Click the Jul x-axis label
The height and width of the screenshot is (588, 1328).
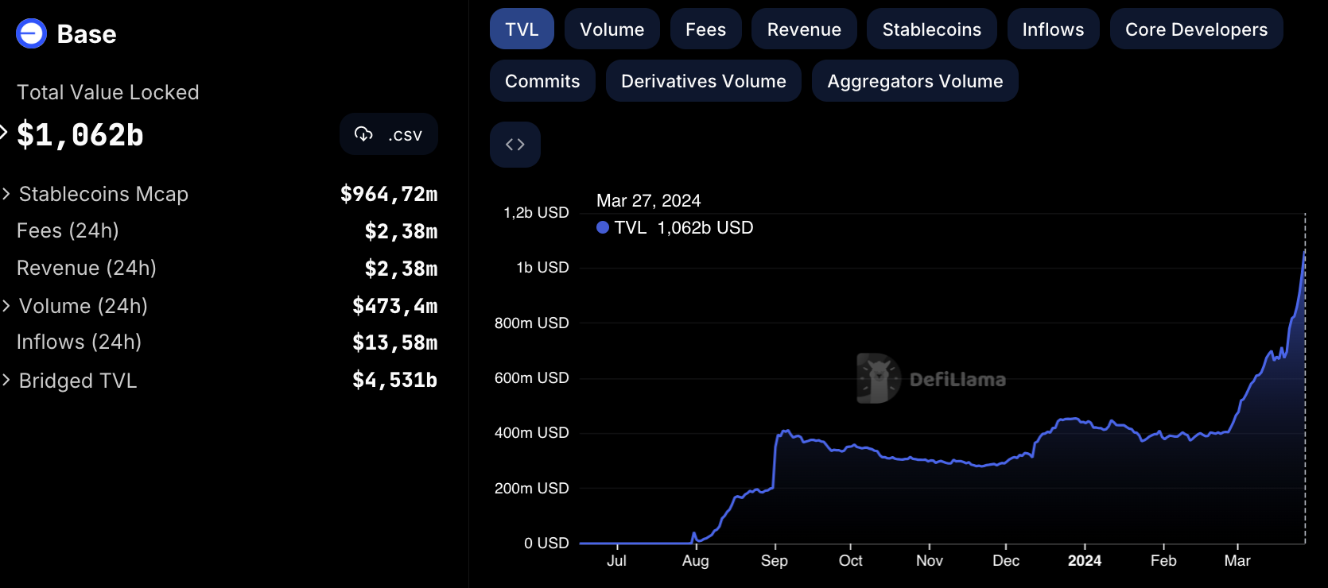(617, 561)
